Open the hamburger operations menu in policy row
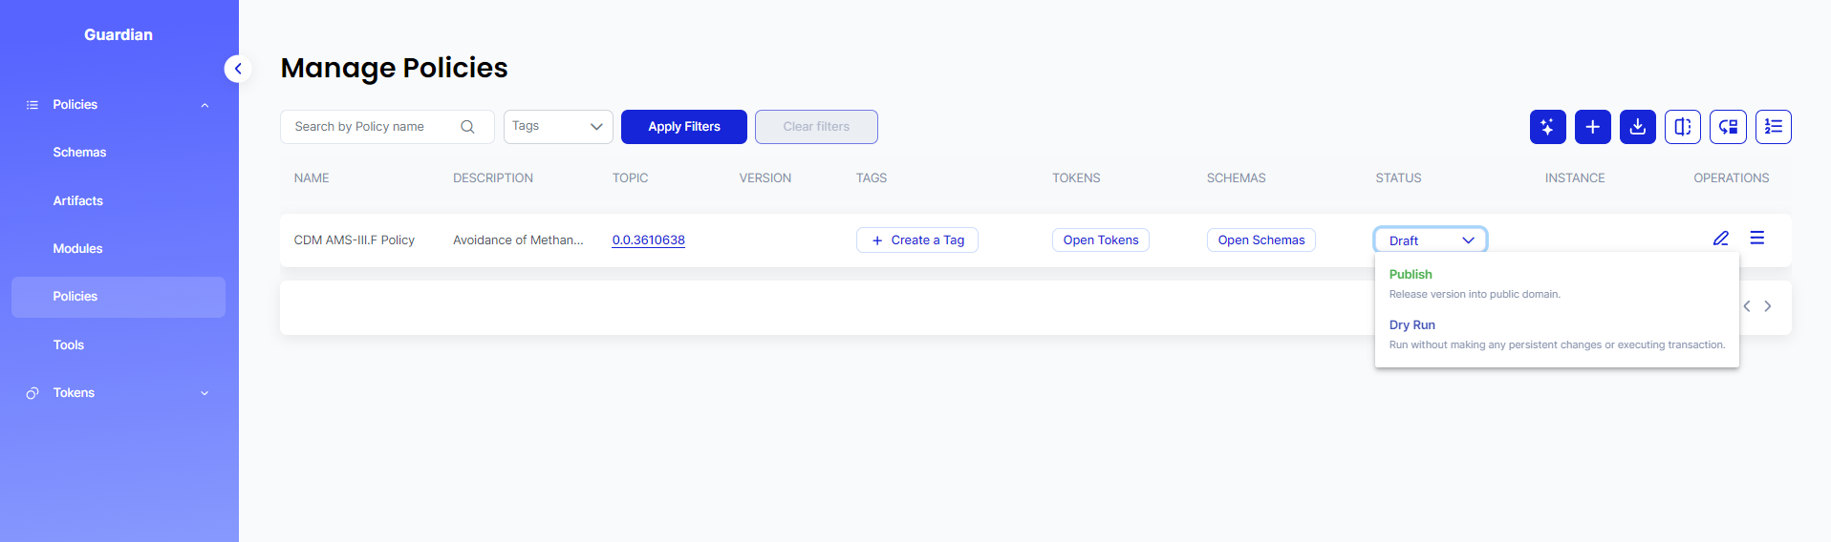Viewport: 1831px width, 542px height. pyautogui.click(x=1756, y=239)
